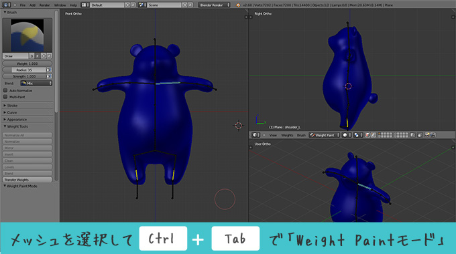Screen dimensions: 456x254
Task: Open the Weight Paint mode dropdown
Action: 325,135
